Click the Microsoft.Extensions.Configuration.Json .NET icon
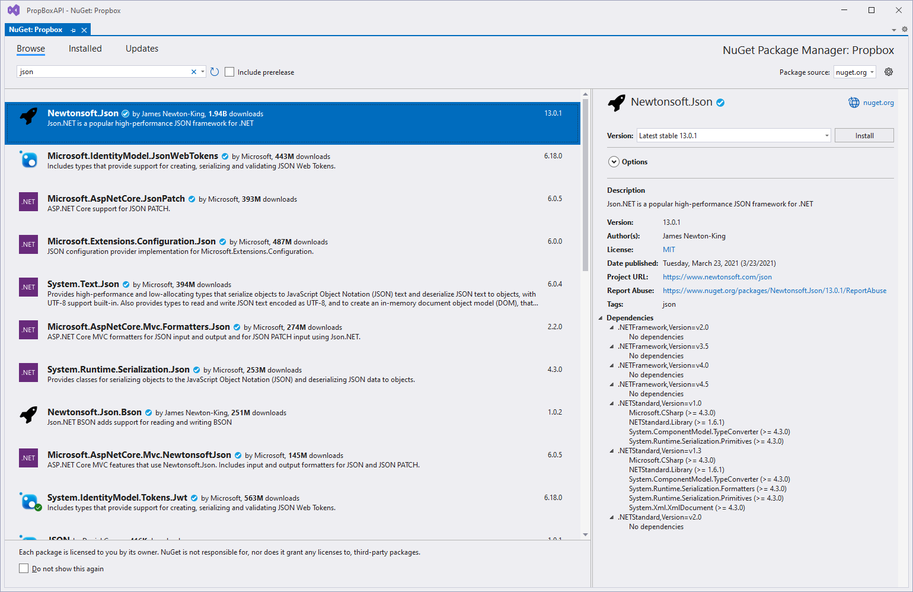 (x=28, y=244)
